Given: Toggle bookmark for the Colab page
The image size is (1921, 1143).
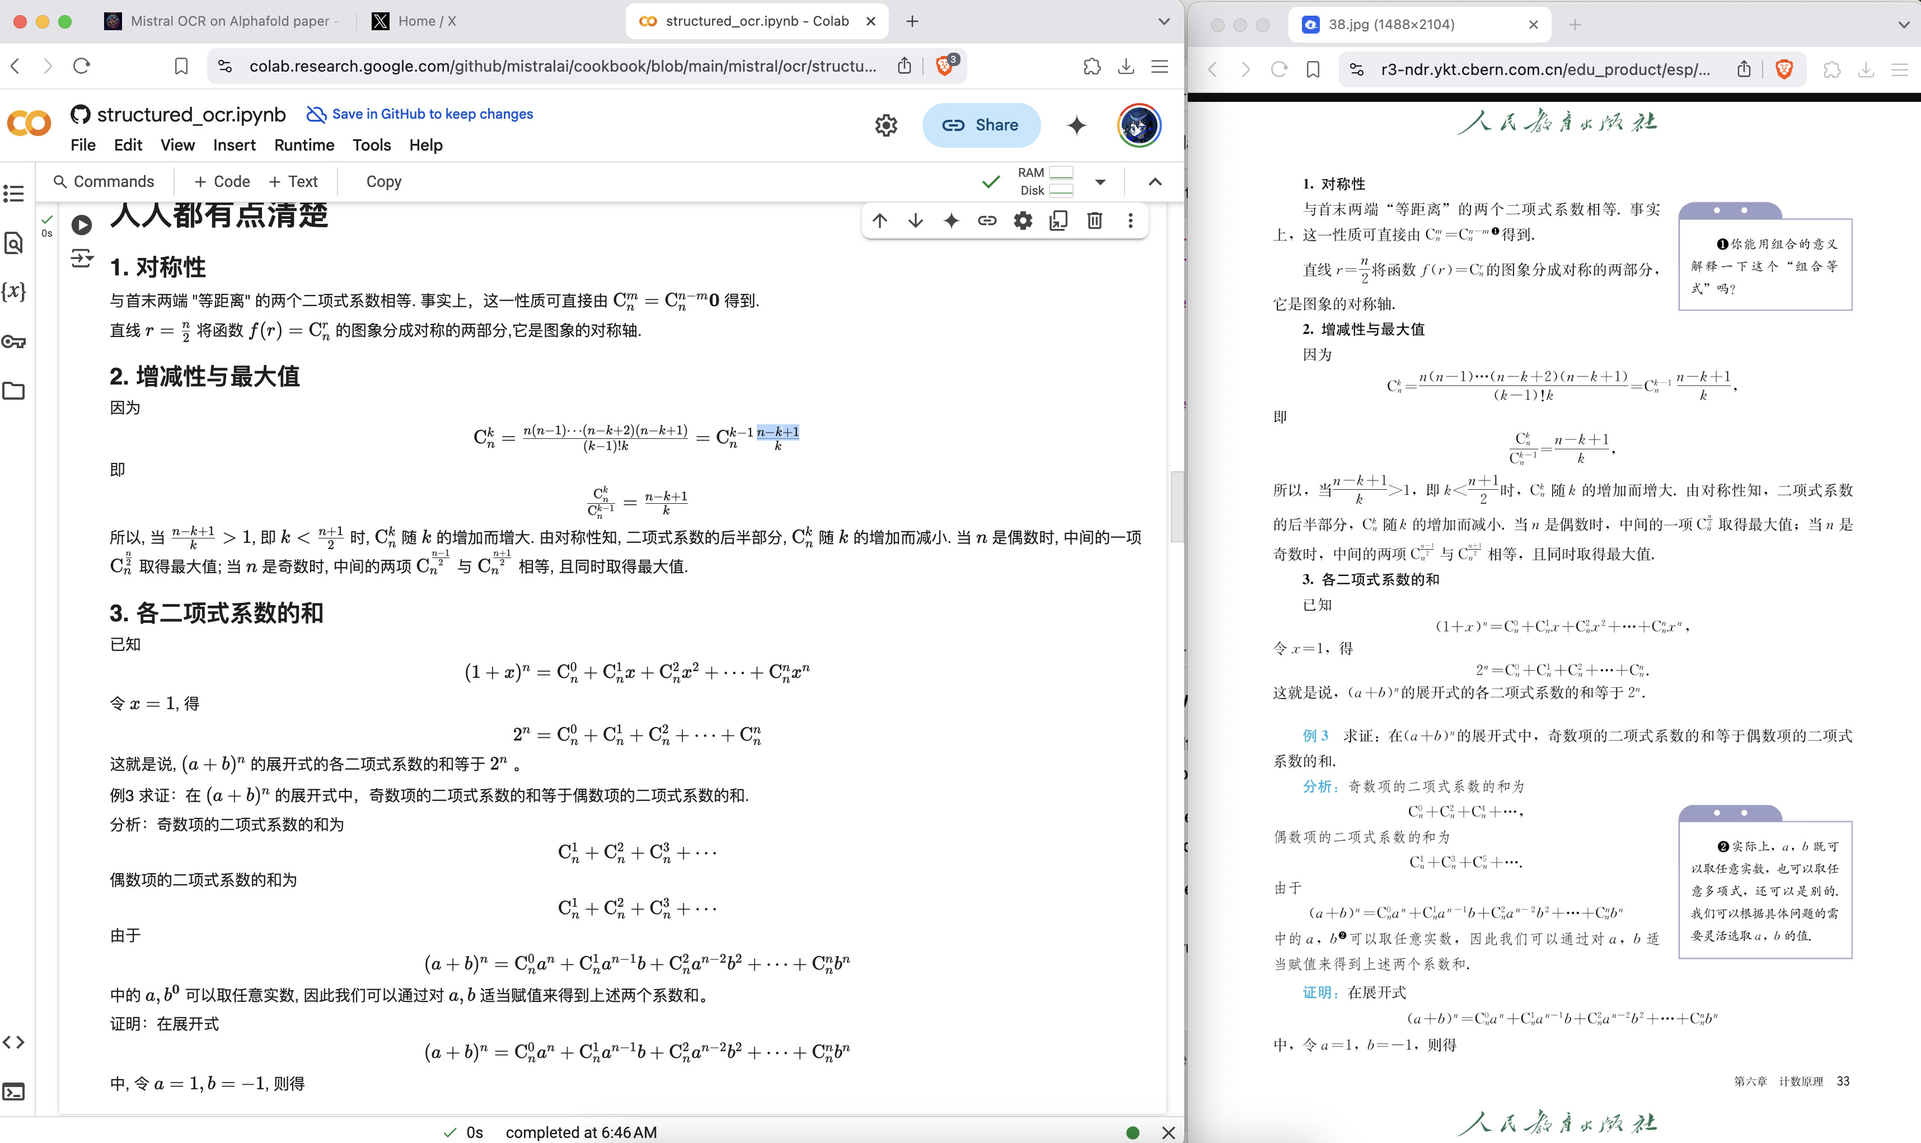Looking at the screenshot, I should 181,66.
